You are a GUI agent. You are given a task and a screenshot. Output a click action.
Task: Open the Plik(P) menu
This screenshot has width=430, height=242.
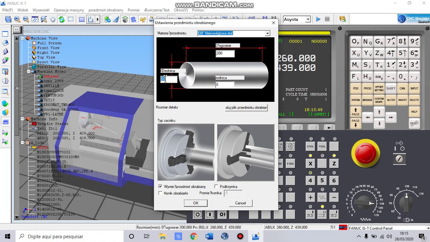(x=7, y=10)
